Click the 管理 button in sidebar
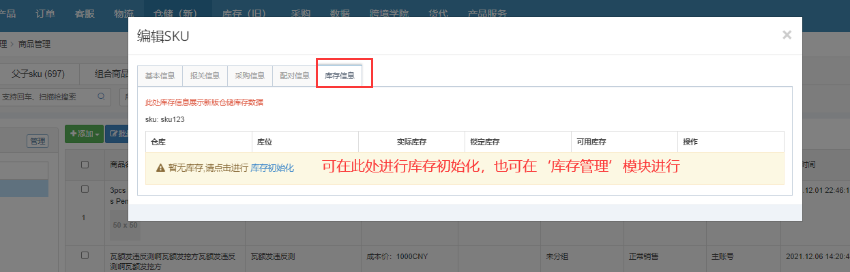This screenshot has height=272, width=850. tap(37, 142)
